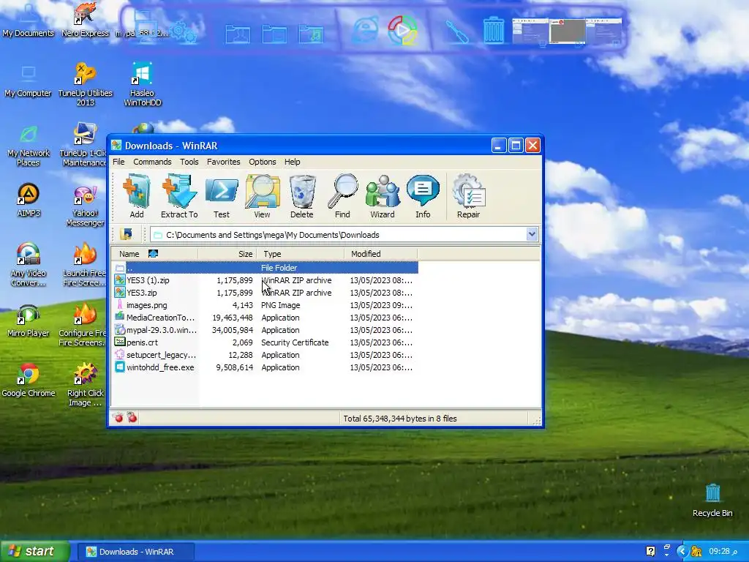The image size is (749, 562).
Task: Click the music folder icon in top dock
Action: pyautogui.click(x=311, y=34)
